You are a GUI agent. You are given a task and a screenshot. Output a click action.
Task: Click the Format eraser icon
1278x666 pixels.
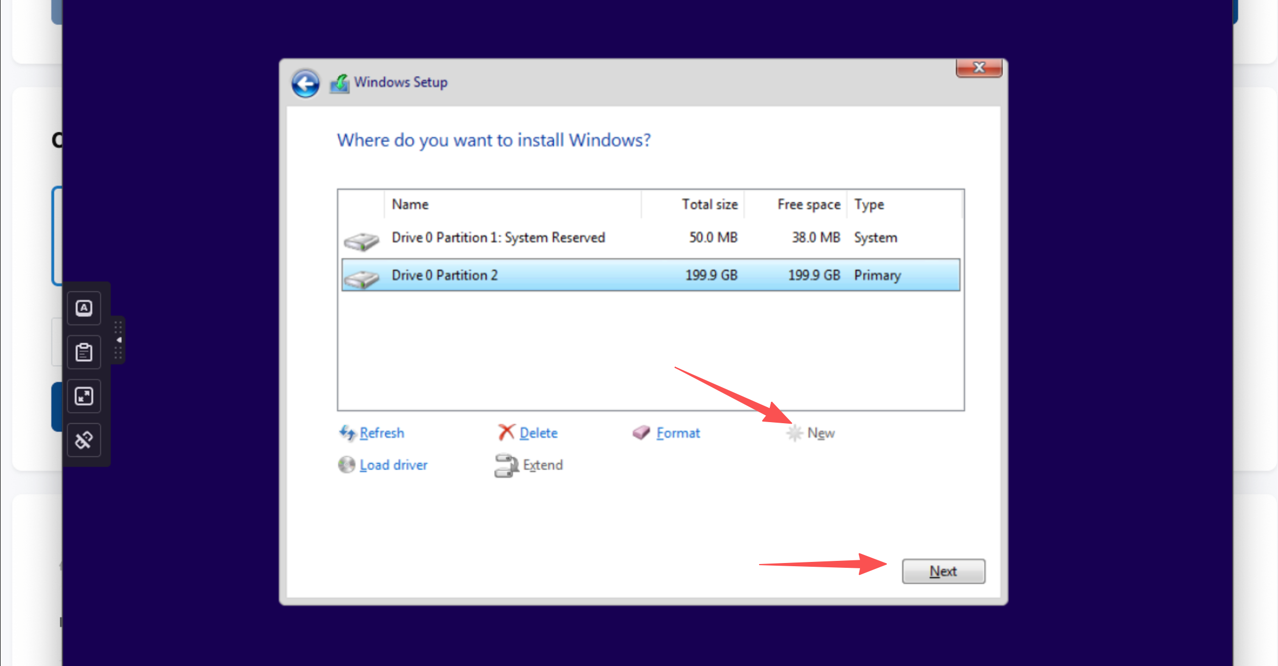(641, 432)
